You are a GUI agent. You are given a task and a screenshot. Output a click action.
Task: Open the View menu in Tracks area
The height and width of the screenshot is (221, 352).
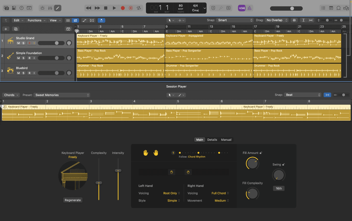pos(55,20)
